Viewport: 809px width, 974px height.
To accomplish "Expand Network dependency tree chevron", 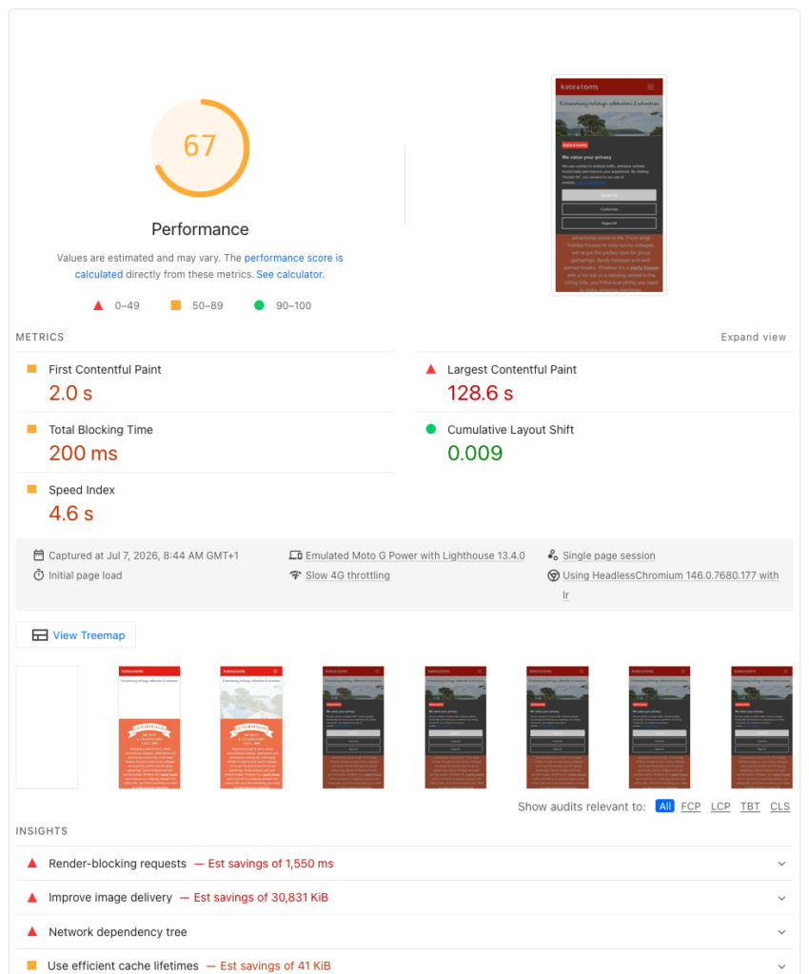I will (781, 932).
